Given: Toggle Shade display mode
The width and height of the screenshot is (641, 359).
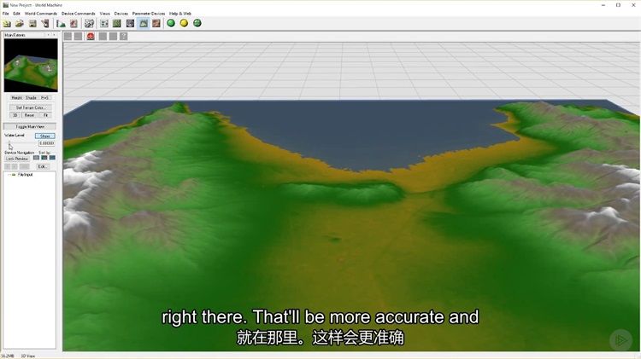Looking at the screenshot, I should (x=31, y=98).
